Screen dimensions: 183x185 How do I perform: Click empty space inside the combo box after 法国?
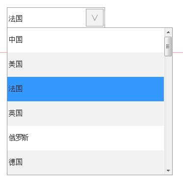pos(54,18)
